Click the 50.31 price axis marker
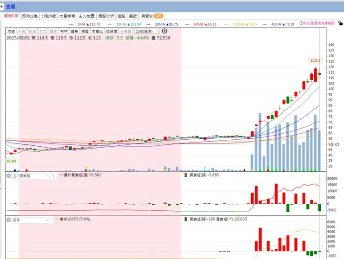 click(x=333, y=145)
